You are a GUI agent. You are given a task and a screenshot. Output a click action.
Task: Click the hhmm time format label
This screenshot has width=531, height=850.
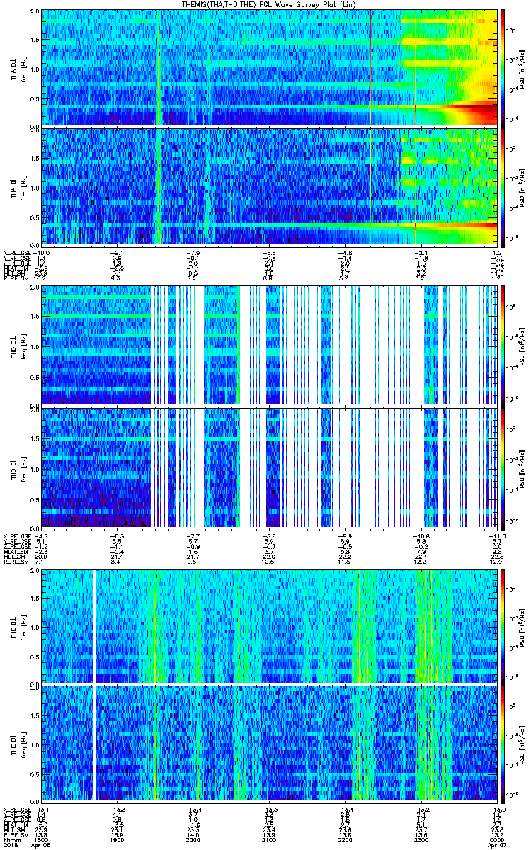click(11, 839)
